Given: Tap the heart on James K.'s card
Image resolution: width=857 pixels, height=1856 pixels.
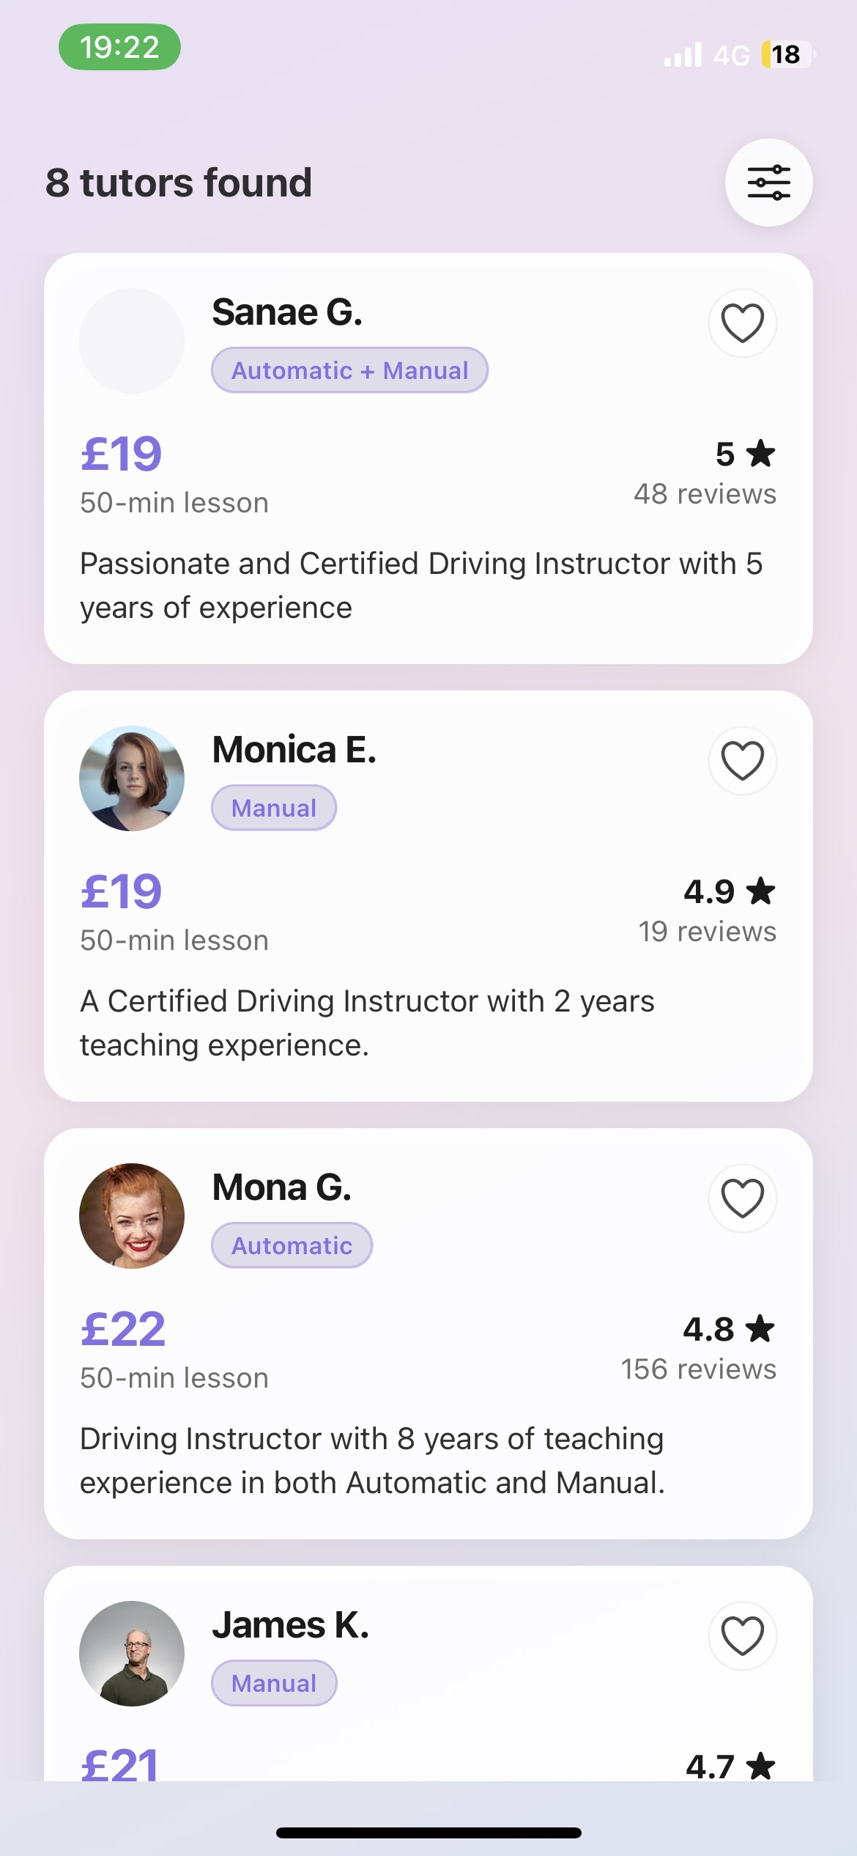Looking at the screenshot, I should (x=742, y=1636).
